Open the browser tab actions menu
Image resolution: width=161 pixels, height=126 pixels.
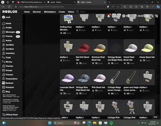coord(13,2)
